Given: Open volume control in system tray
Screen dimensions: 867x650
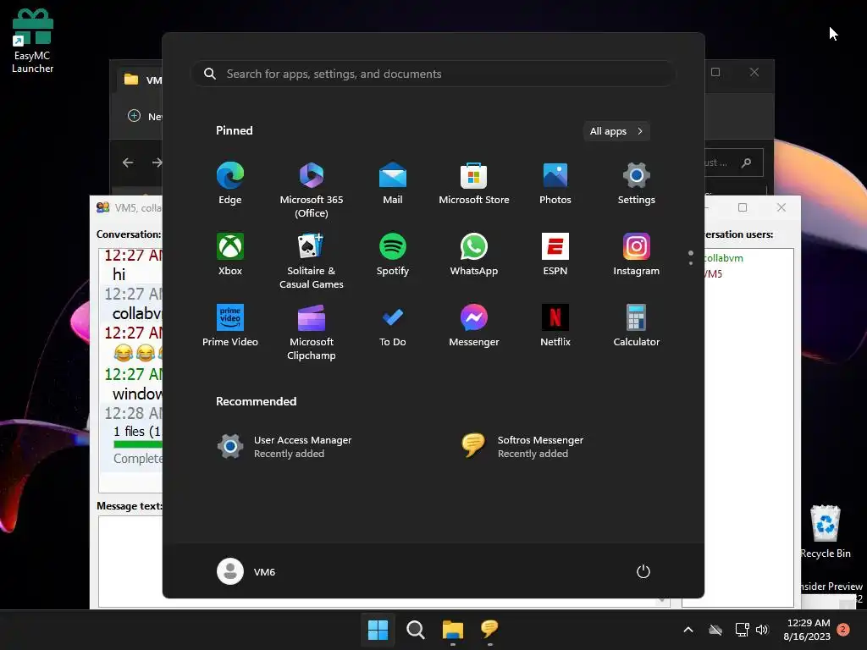Looking at the screenshot, I should tap(762, 630).
